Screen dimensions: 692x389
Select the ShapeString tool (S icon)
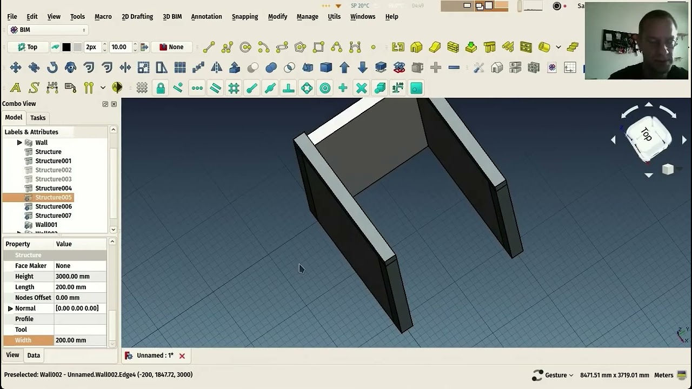(x=34, y=88)
